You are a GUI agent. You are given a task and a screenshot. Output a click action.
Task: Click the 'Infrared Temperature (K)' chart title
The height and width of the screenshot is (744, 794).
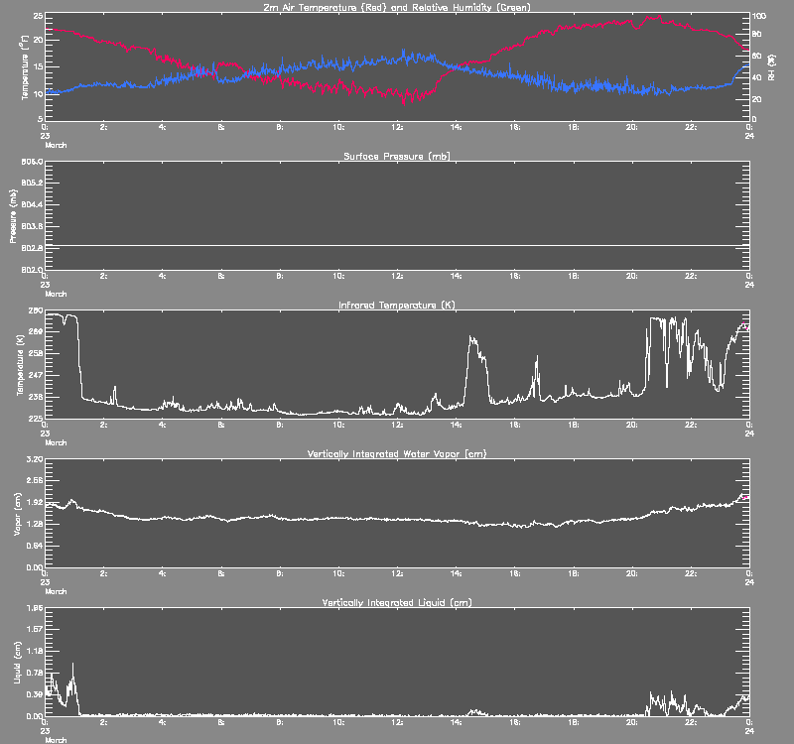[396, 306]
